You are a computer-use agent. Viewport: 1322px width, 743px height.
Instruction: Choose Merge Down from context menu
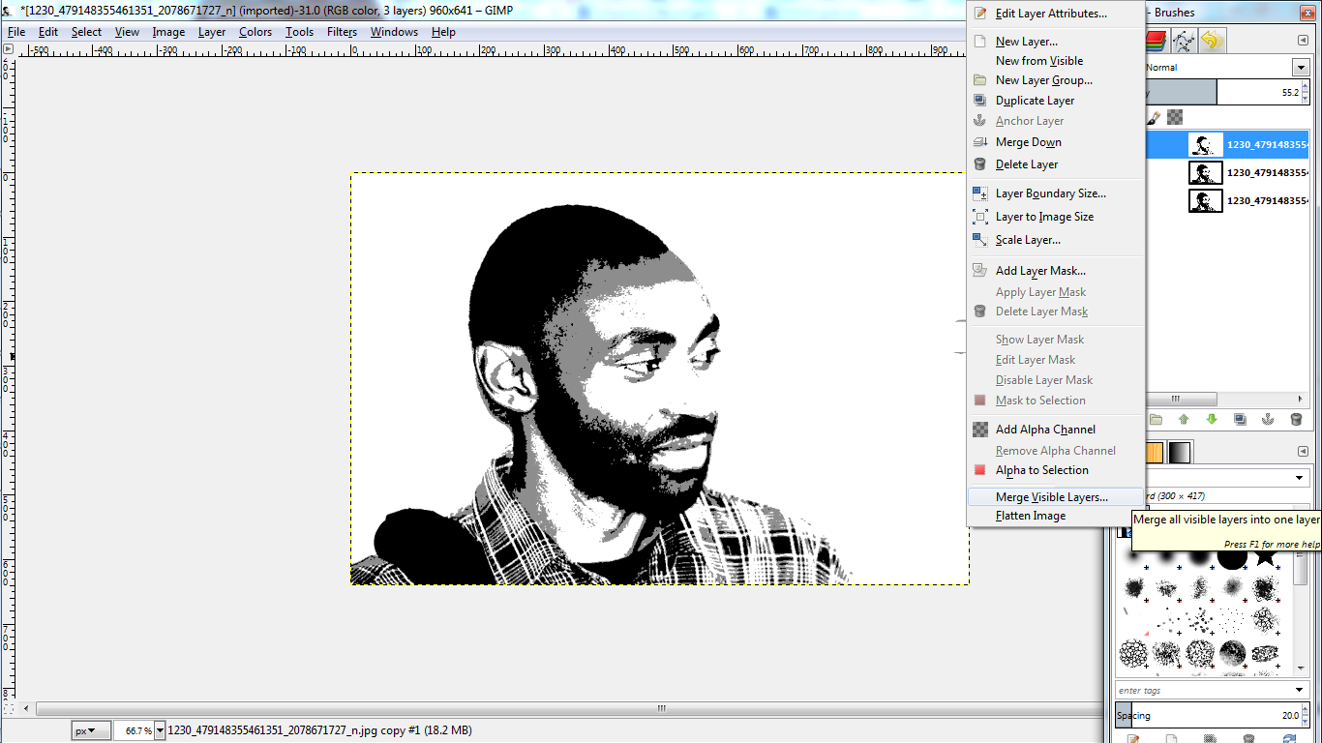pos(1029,142)
